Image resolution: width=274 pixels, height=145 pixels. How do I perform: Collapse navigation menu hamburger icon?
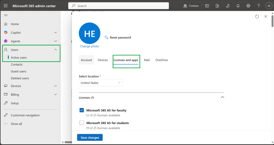click(6, 15)
